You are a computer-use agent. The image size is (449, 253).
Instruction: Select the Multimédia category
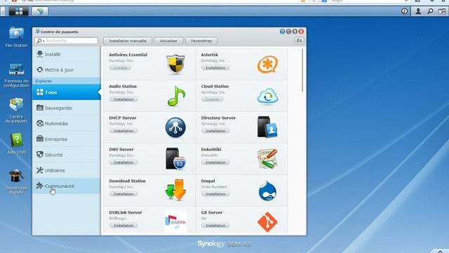coord(67,124)
